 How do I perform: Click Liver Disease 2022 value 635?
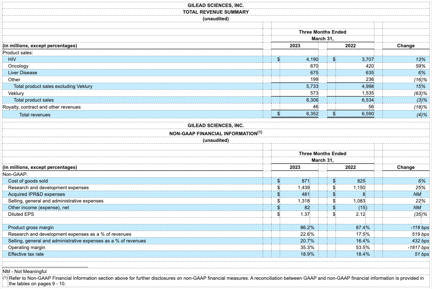point(370,73)
